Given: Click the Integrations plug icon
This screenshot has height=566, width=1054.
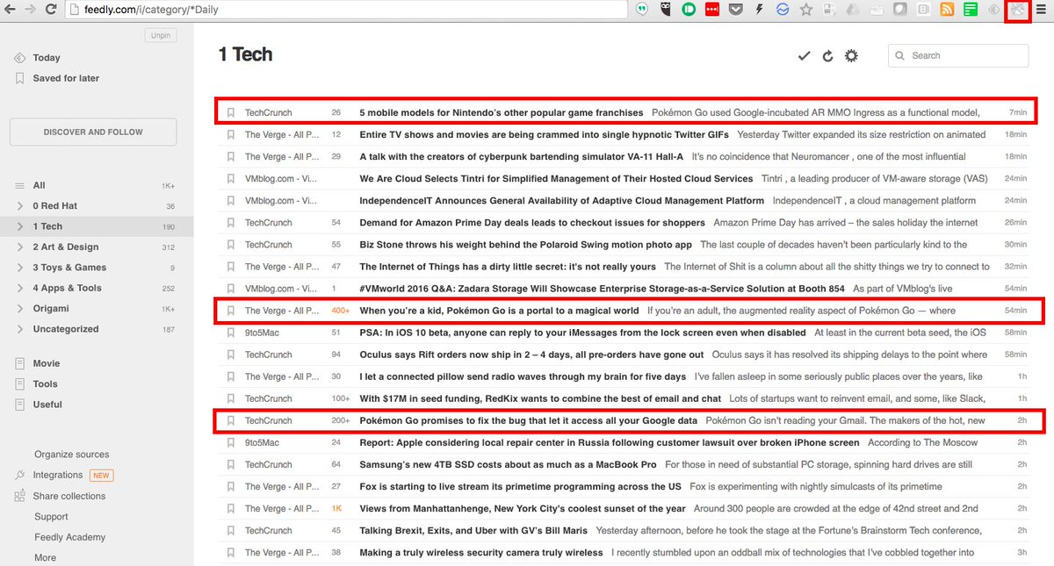Looking at the screenshot, I should click(20, 475).
